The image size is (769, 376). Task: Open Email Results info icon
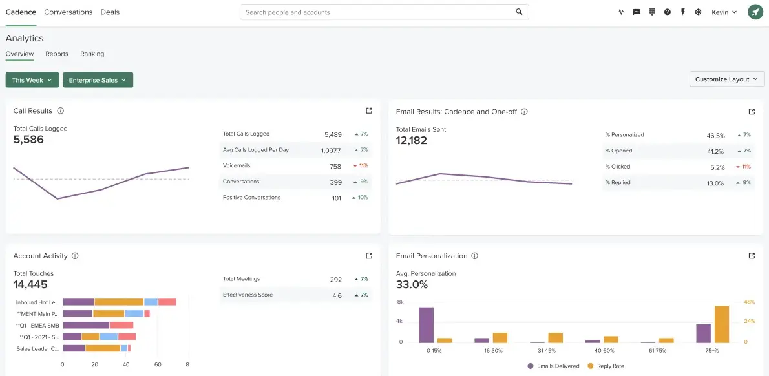(x=524, y=112)
